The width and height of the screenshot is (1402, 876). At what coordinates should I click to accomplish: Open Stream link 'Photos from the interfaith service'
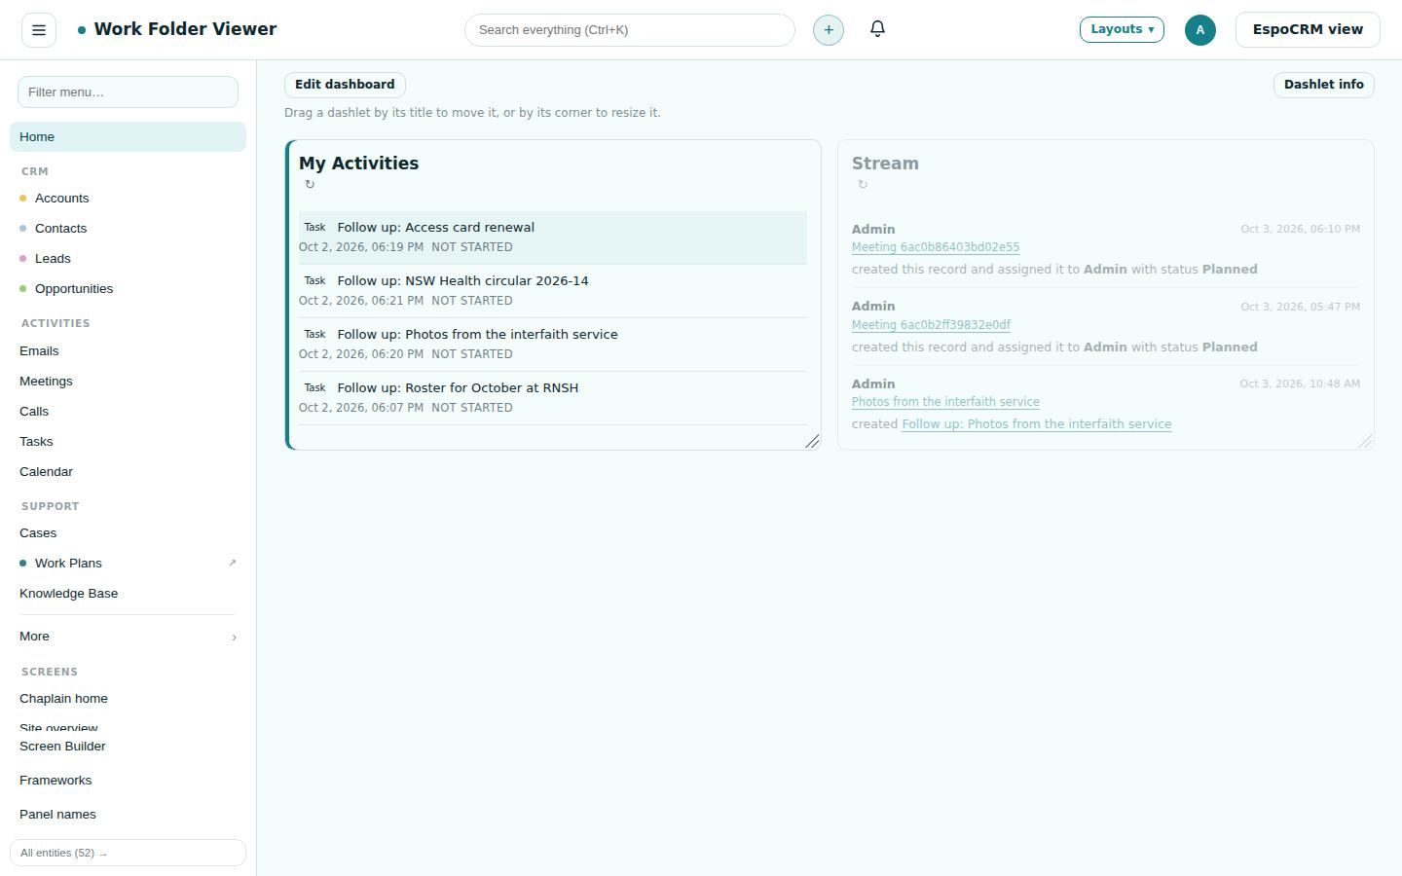click(x=945, y=402)
